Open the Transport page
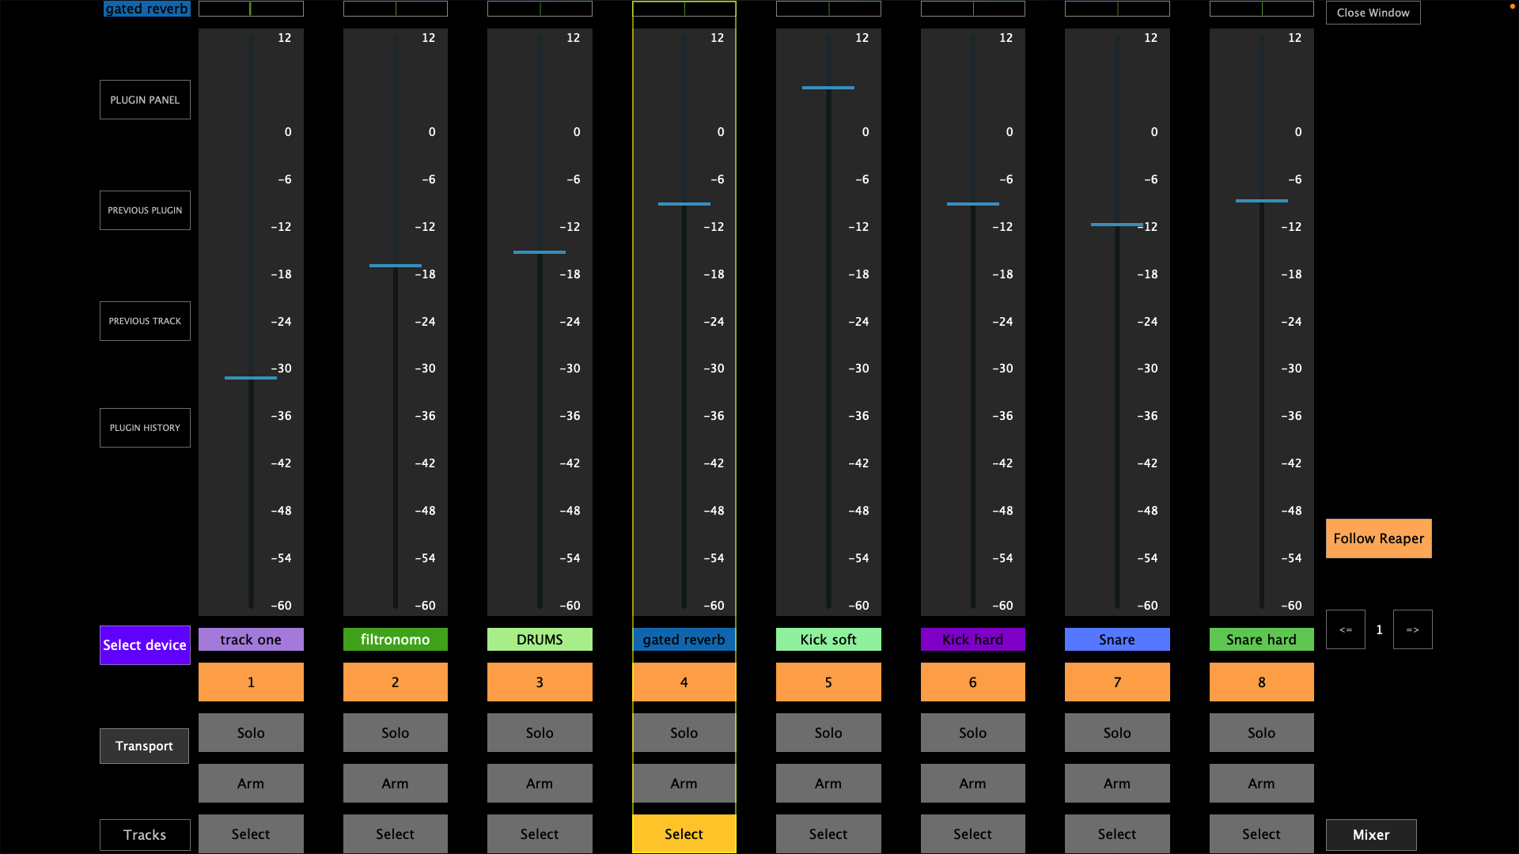Image resolution: width=1519 pixels, height=854 pixels. point(144,746)
